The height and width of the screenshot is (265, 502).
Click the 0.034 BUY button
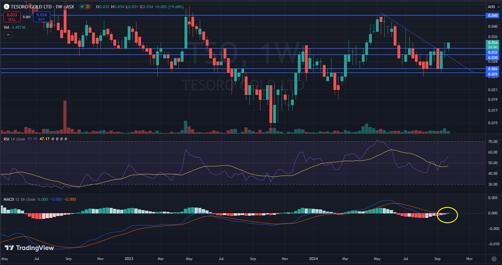(42, 17)
